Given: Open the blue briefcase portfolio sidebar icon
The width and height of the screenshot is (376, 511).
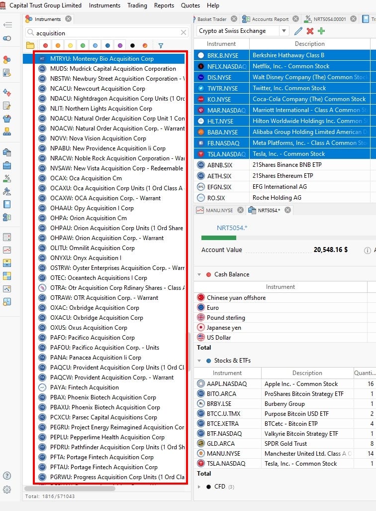Looking at the screenshot, I should click(7, 165).
